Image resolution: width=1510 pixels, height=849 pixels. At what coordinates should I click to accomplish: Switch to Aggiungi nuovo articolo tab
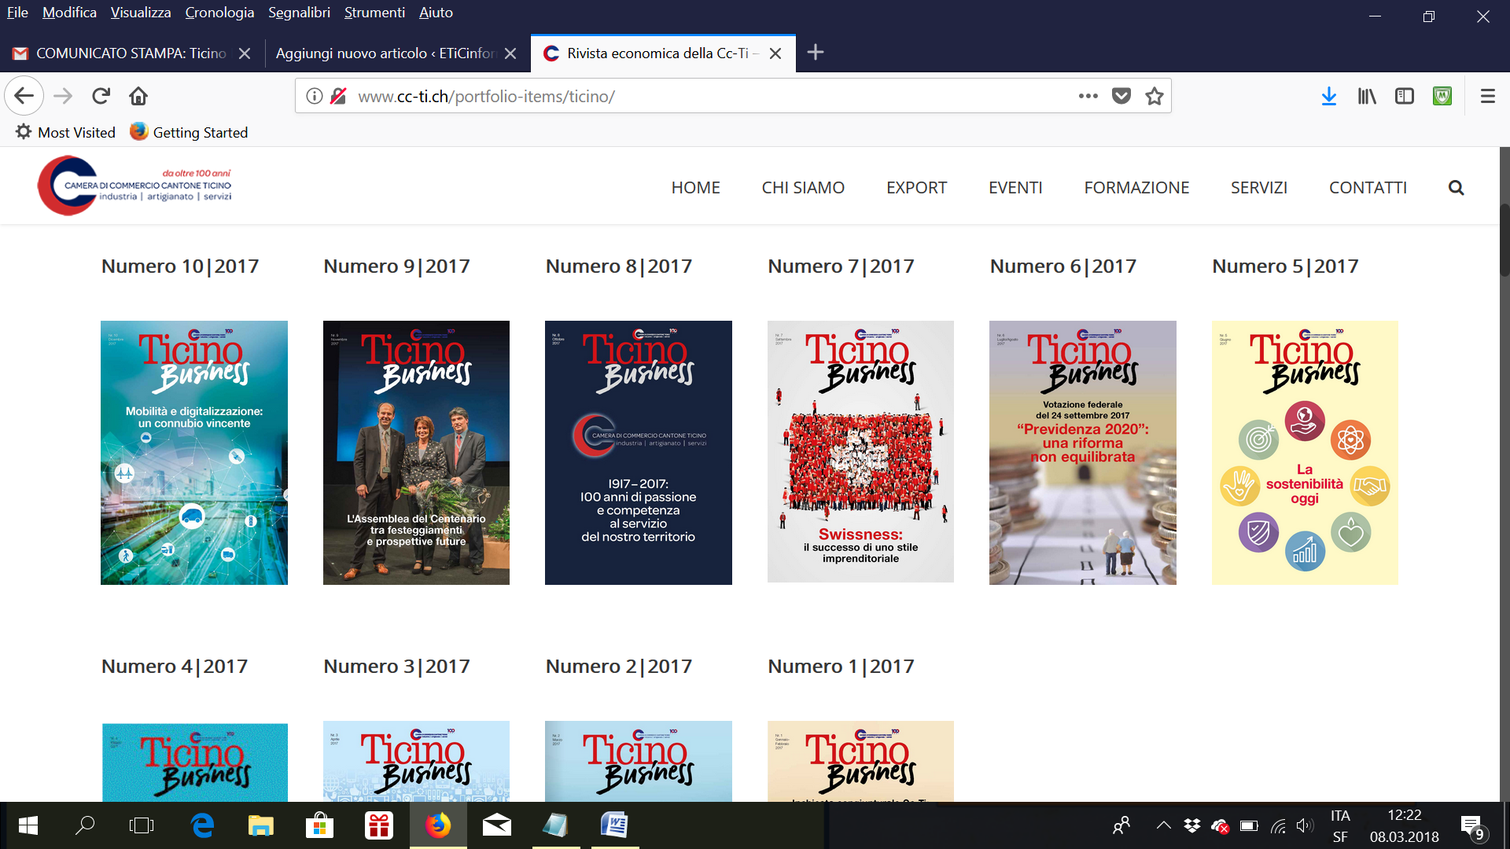[385, 53]
